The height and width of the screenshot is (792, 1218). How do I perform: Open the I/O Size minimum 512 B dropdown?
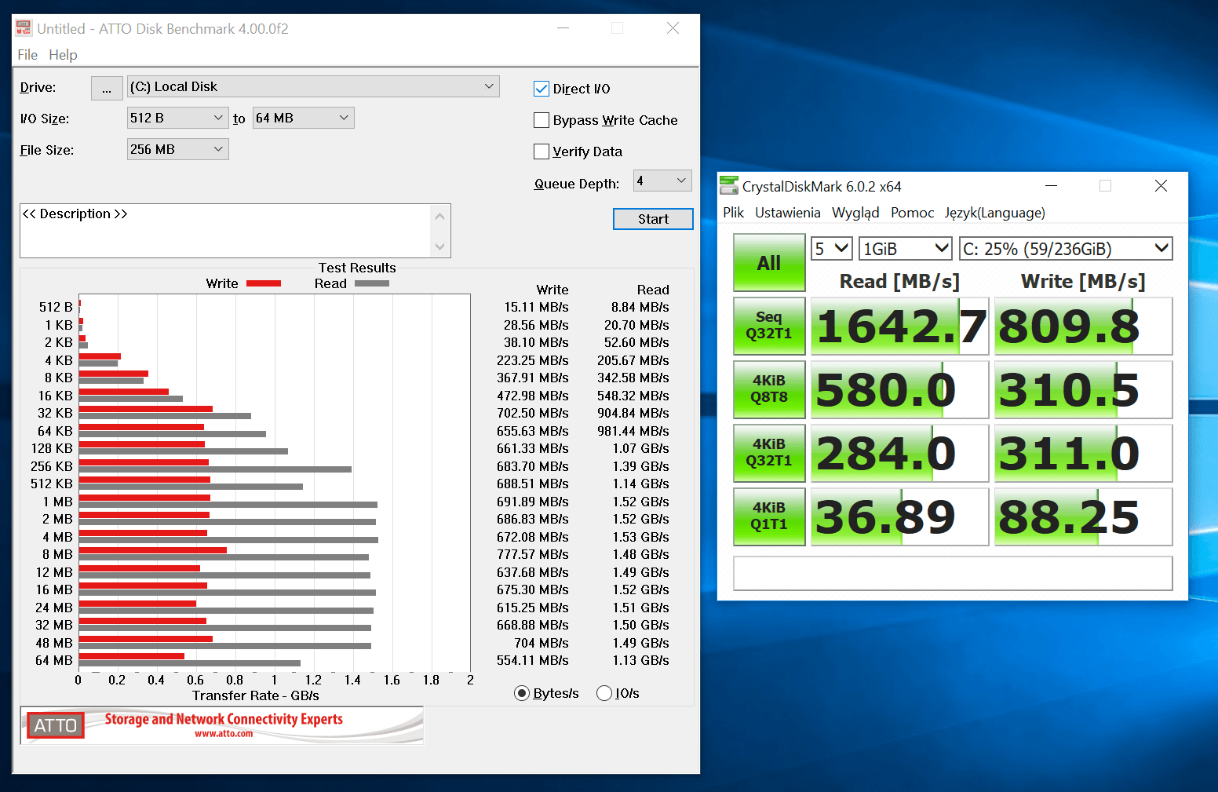(178, 118)
